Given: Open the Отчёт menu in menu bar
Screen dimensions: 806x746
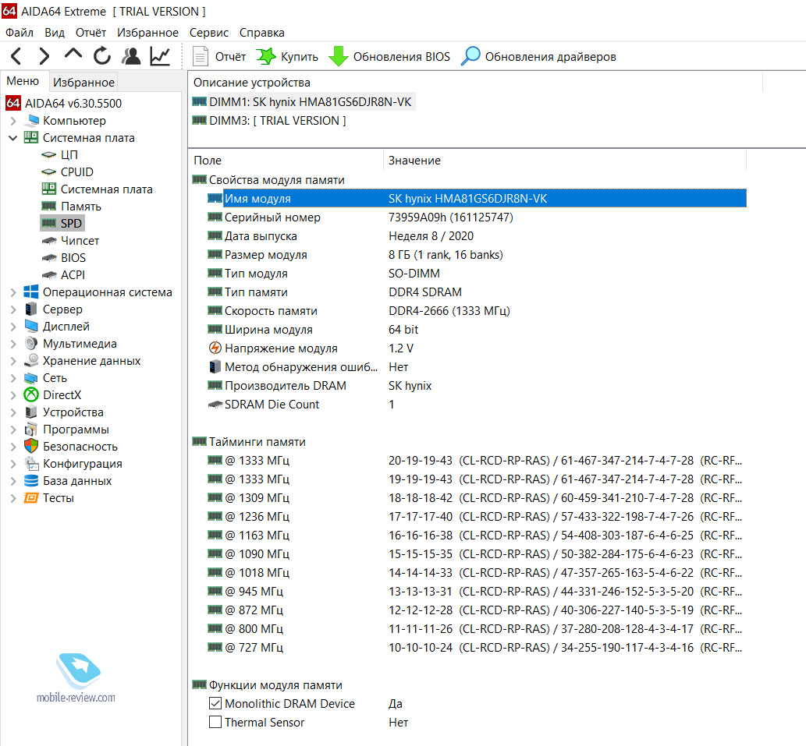Looking at the screenshot, I should 91,32.
